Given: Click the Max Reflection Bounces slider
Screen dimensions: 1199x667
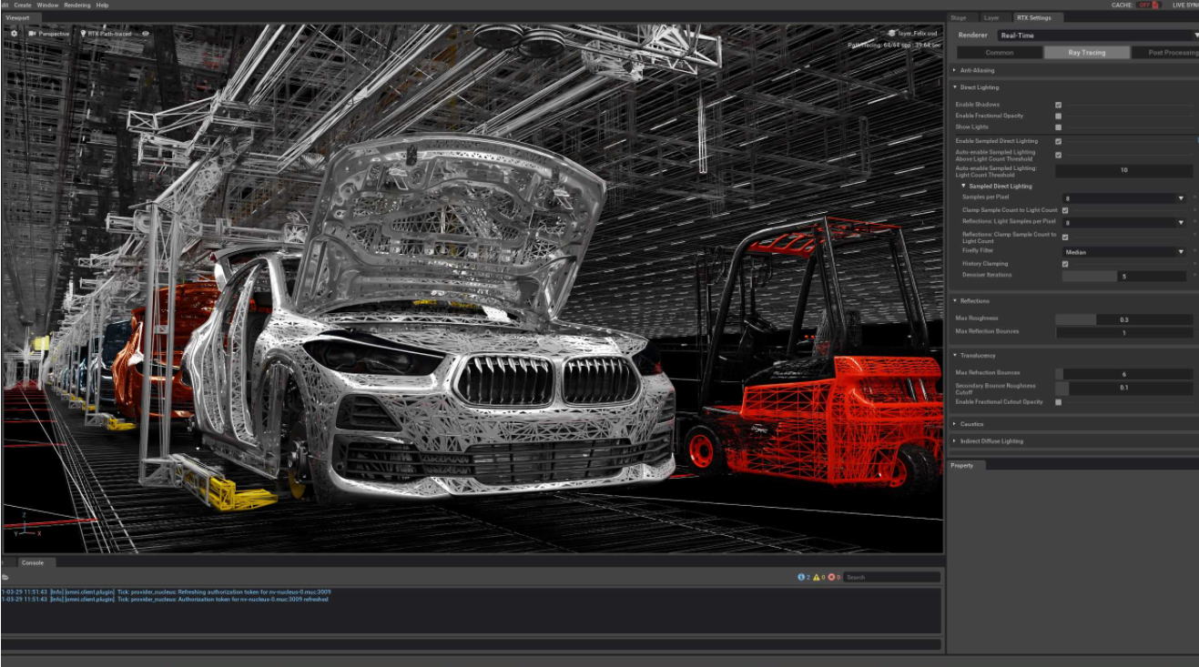Looking at the screenshot, I should click(x=1124, y=333).
